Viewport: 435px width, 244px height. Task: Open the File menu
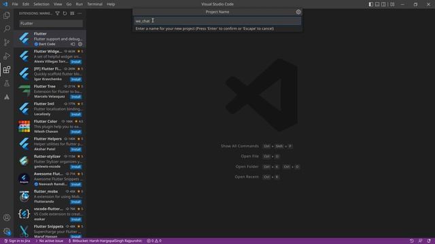pos(15,4)
